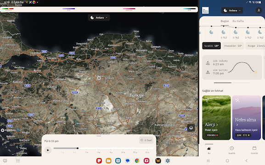Click the taskbar screen icon at far left
This screenshot has height=165, width=265.
[x=5, y=161]
